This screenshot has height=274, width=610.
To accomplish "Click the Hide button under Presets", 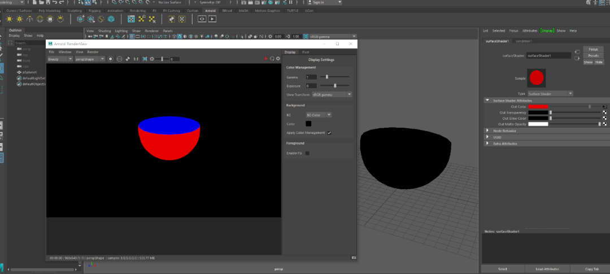I will [599, 62].
